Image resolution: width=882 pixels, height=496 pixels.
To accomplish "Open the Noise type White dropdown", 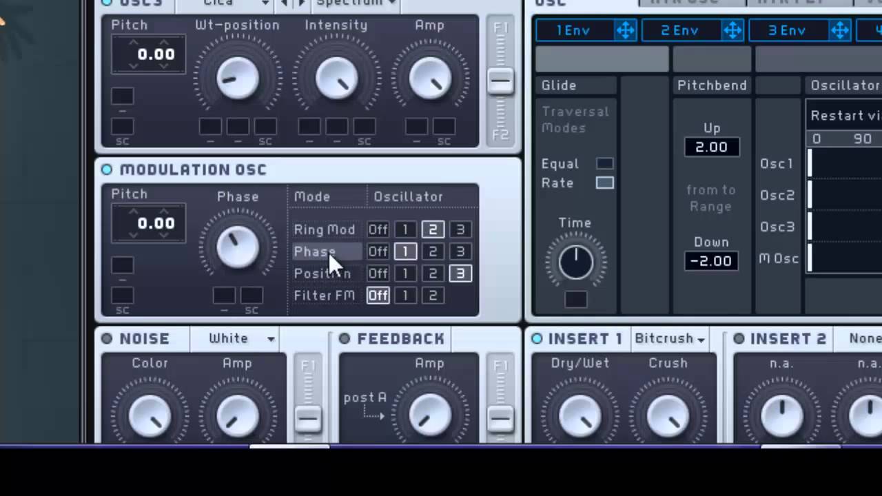I will (234, 338).
